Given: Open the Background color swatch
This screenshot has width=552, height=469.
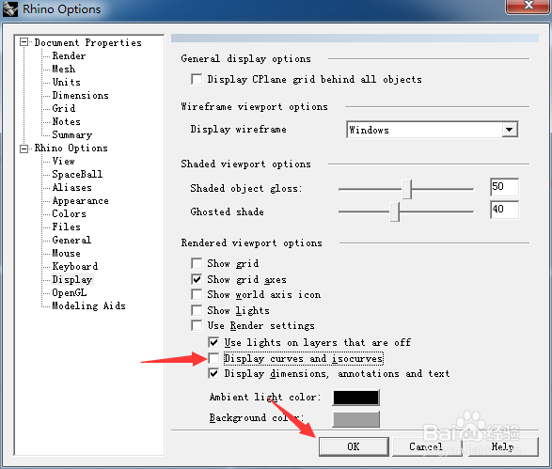Looking at the screenshot, I should pos(355,419).
